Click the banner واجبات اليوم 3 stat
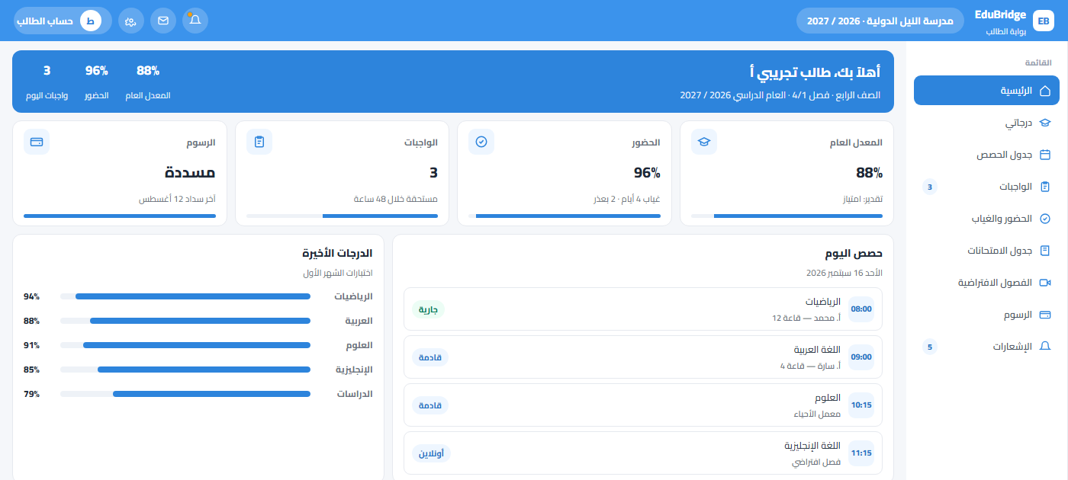 47,82
